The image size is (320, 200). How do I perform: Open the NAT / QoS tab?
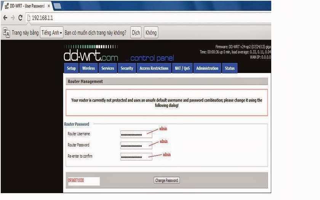coord(182,68)
